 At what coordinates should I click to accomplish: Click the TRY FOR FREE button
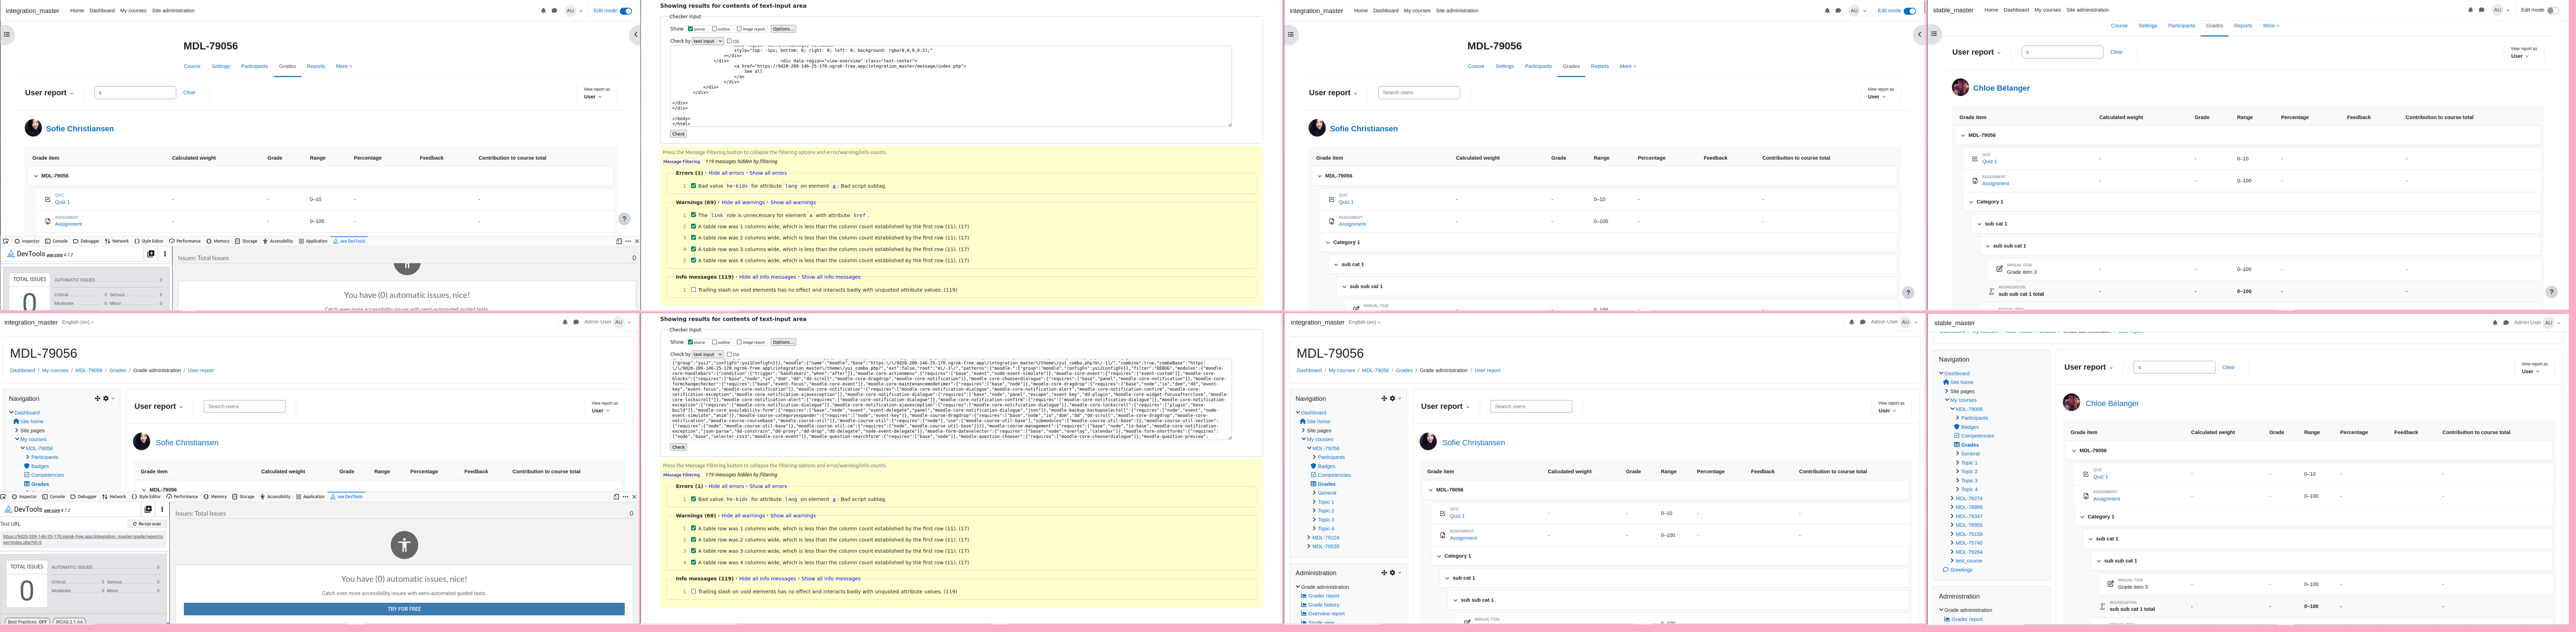(404, 609)
